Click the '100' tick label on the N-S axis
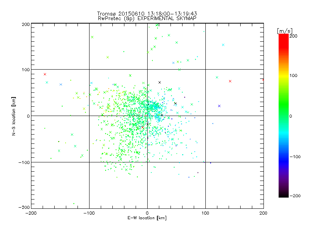This screenshot has width=310, height=232. tap(26, 70)
